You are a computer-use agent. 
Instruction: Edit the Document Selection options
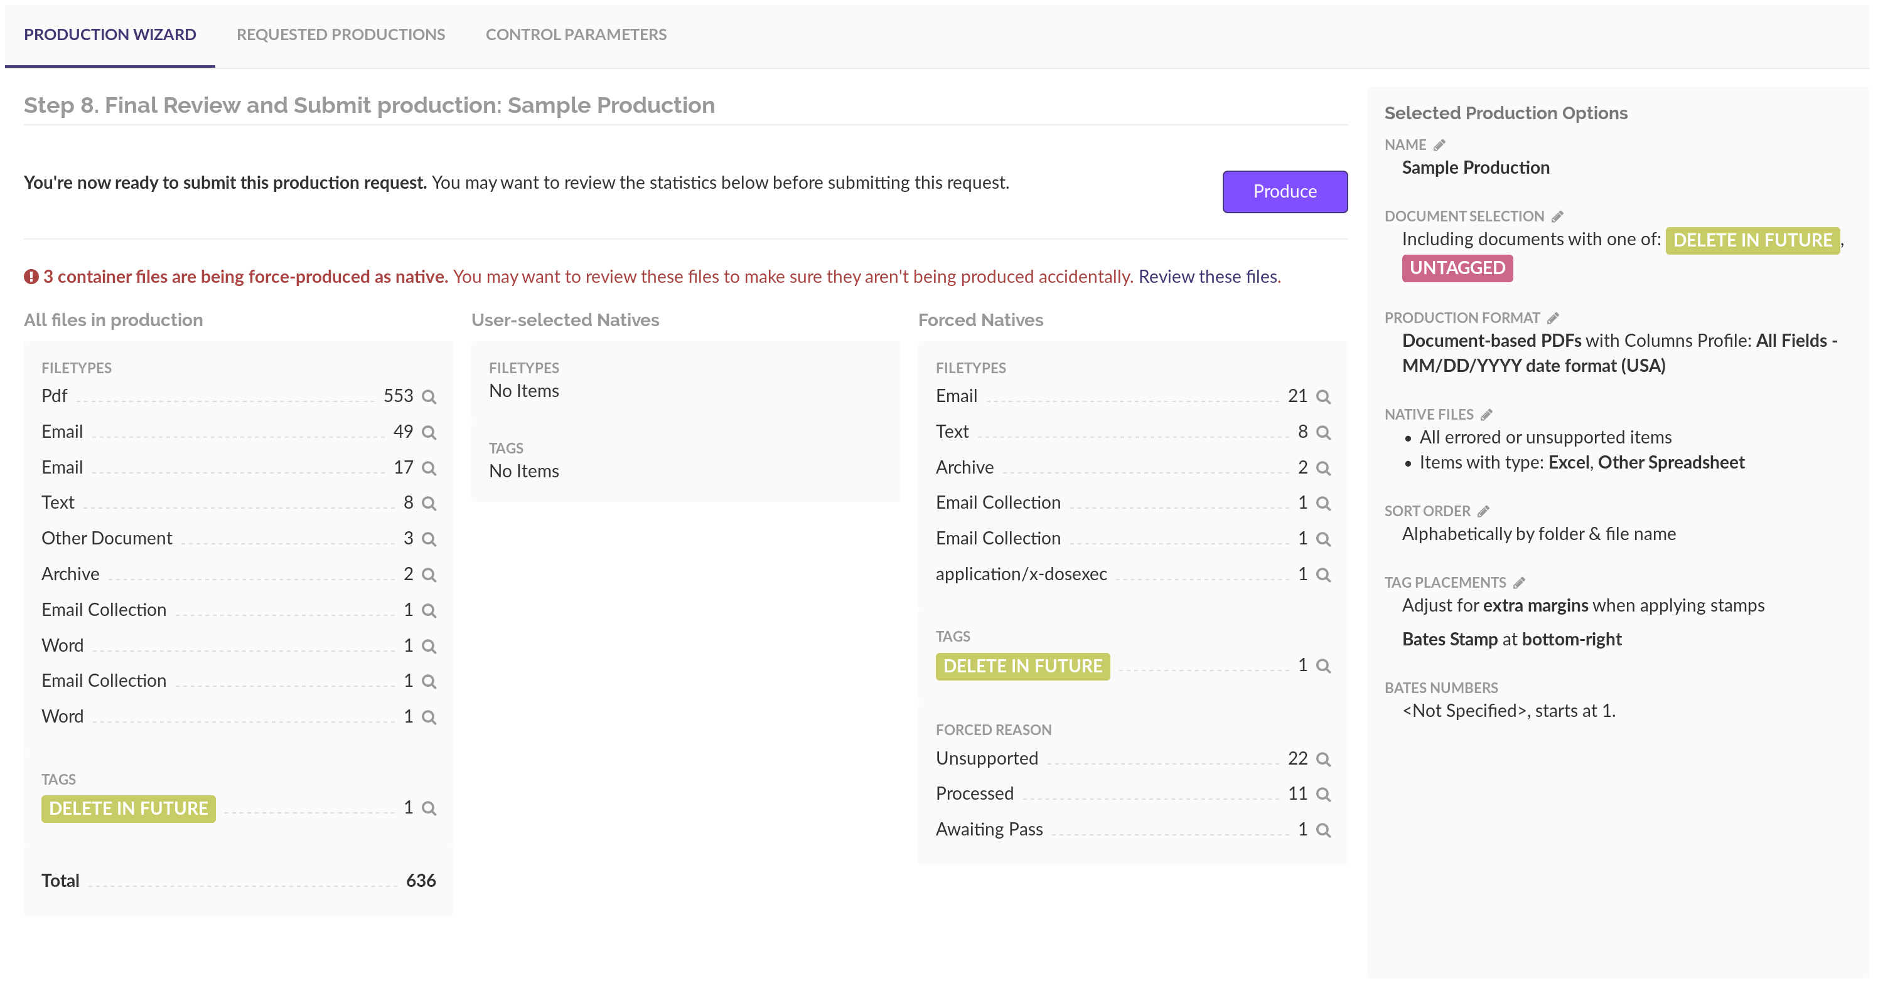[x=1557, y=216]
